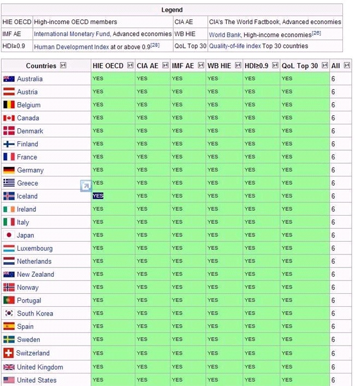Open the International Monetary Fund link

coord(72,34)
